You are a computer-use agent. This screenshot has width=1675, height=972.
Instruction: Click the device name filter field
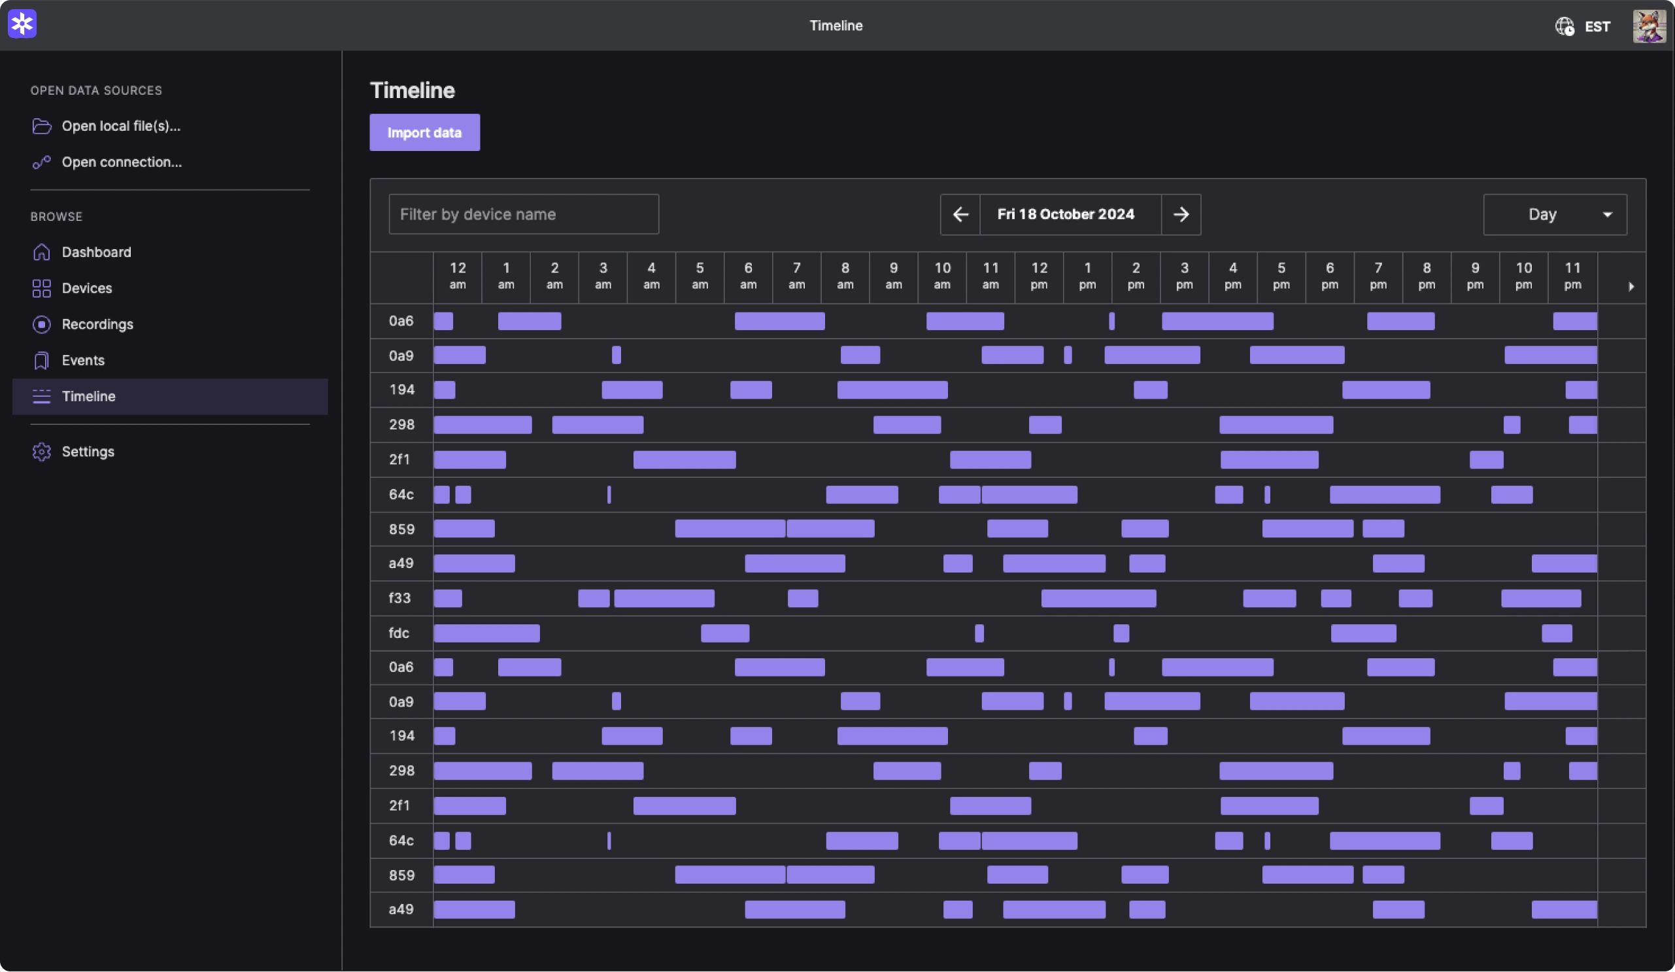coord(524,214)
